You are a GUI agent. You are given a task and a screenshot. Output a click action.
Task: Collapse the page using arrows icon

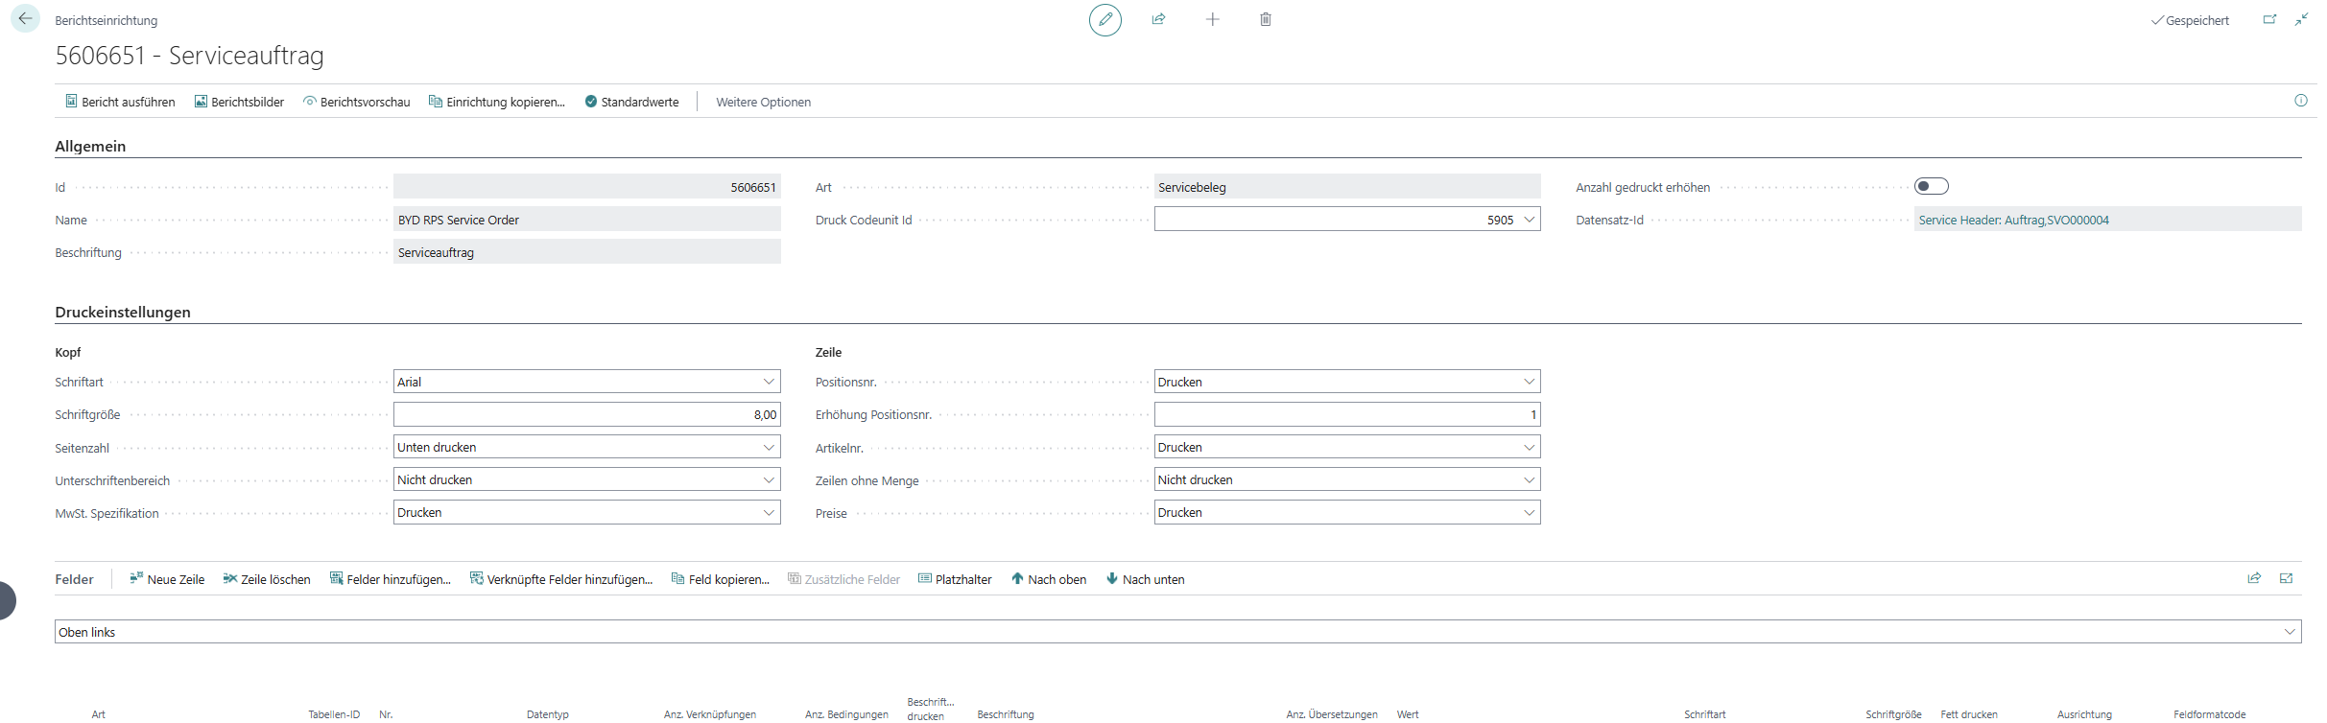(2302, 19)
